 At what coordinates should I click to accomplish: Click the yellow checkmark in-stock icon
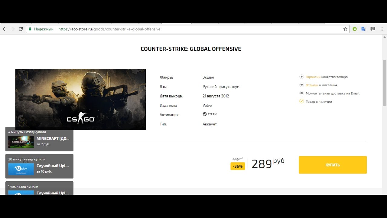coord(301,101)
